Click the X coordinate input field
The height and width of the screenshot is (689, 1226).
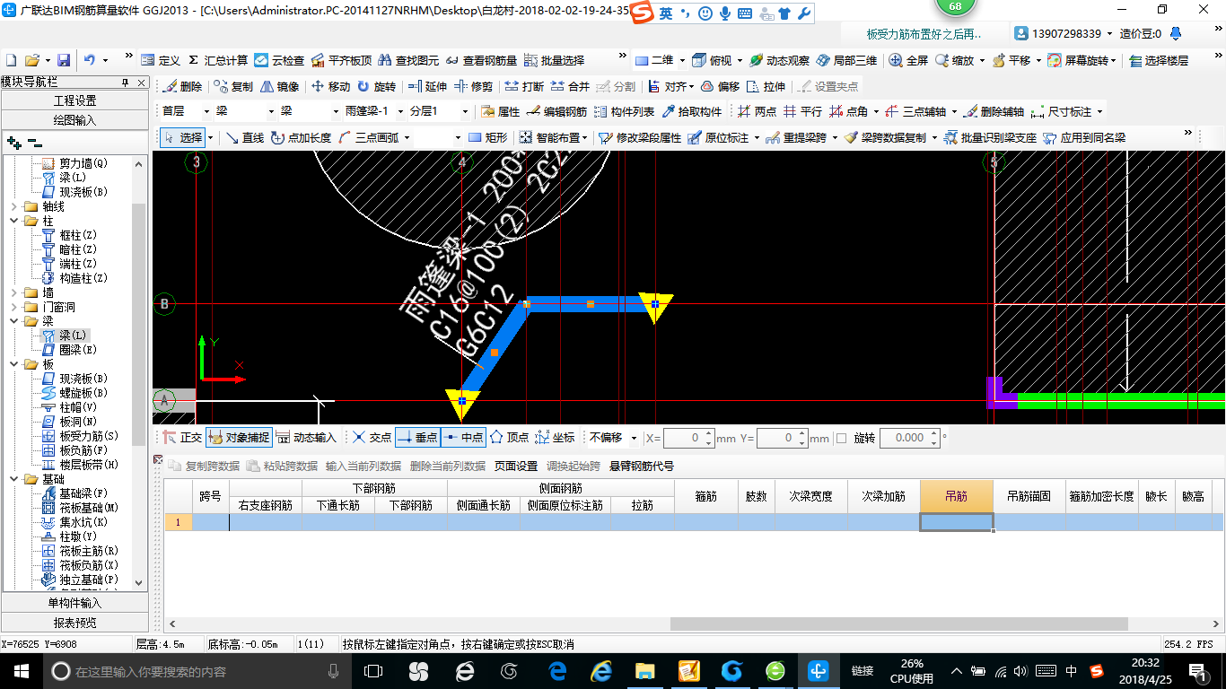(688, 438)
